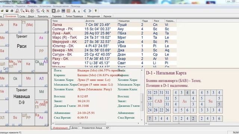Click the double left arrow icon

85,11
